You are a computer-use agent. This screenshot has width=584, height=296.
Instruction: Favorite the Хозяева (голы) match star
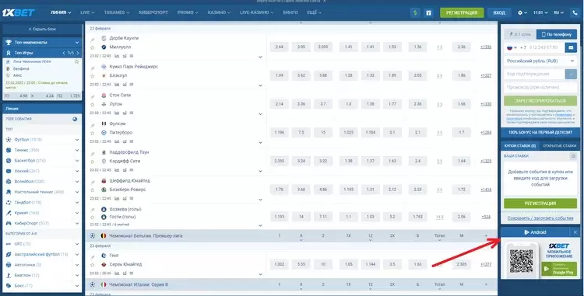pyautogui.click(x=93, y=217)
